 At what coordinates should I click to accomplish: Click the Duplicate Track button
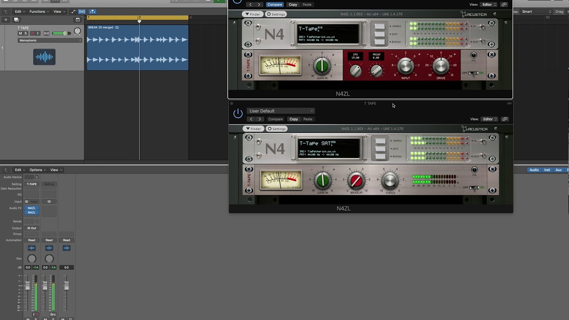(16, 20)
